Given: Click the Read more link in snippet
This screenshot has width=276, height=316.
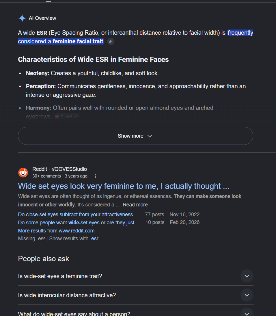Looking at the screenshot, I should click(135, 205).
